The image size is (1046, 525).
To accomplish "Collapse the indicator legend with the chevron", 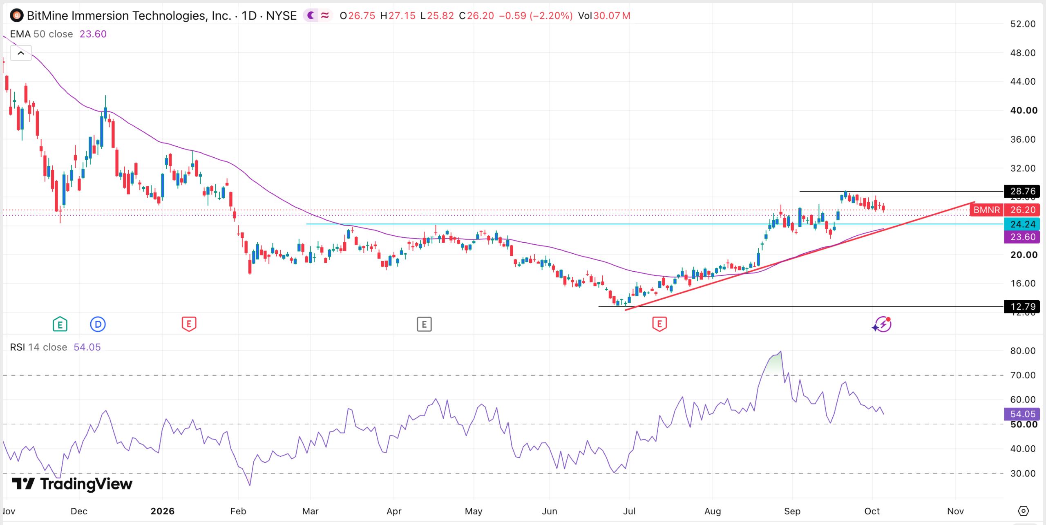I will coord(21,53).
